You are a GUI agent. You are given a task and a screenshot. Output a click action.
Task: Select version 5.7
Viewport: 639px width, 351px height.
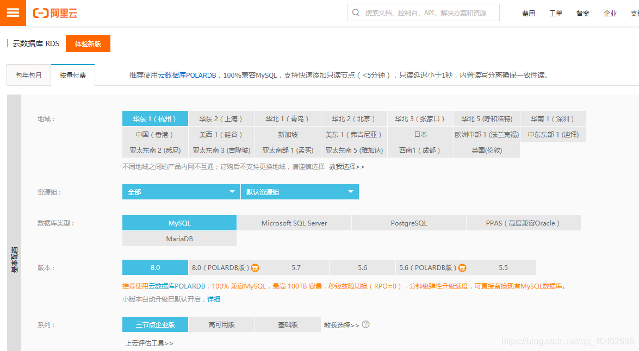tap(296, 267)
